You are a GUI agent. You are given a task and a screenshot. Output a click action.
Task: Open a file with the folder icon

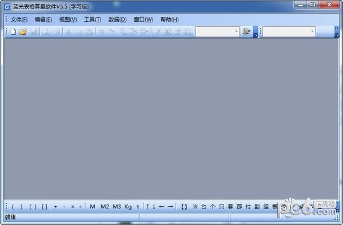pos(23,32)
